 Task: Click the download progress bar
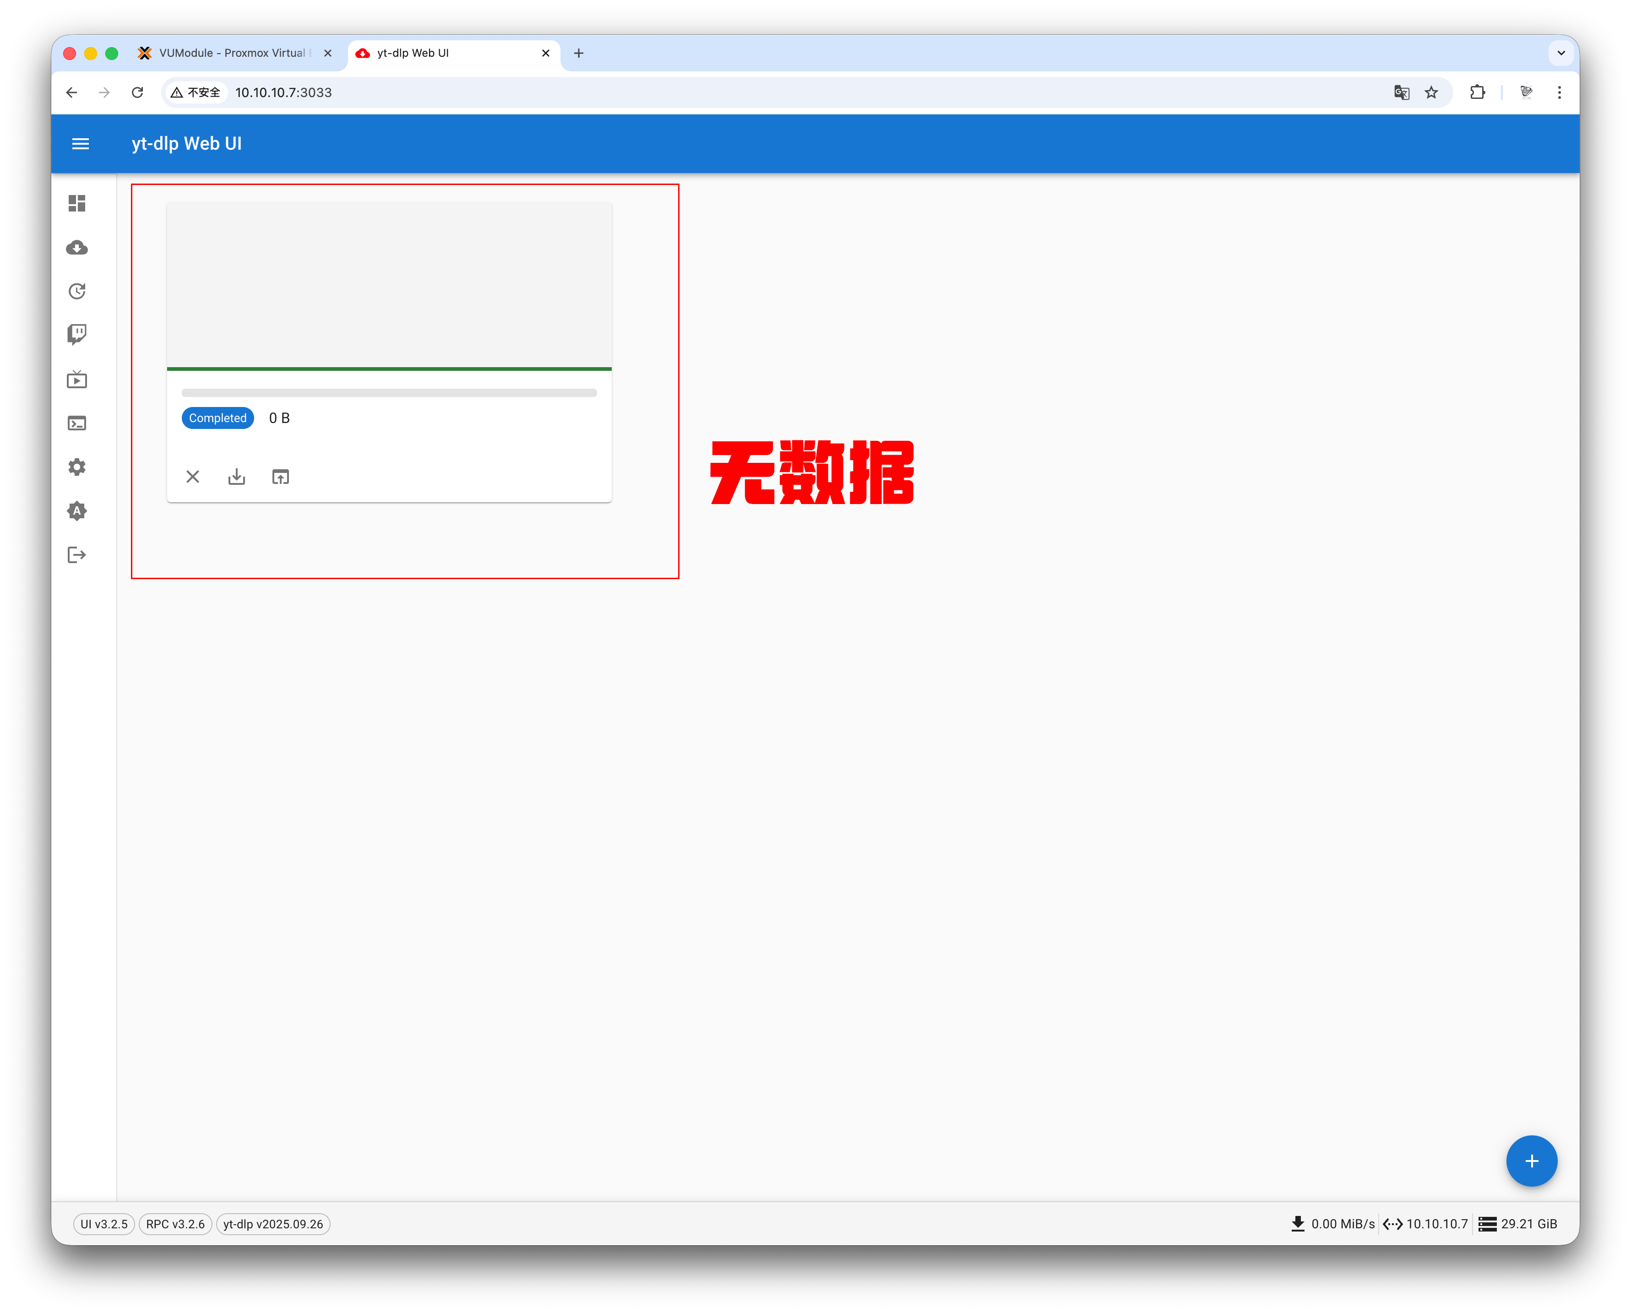point(389,392)
